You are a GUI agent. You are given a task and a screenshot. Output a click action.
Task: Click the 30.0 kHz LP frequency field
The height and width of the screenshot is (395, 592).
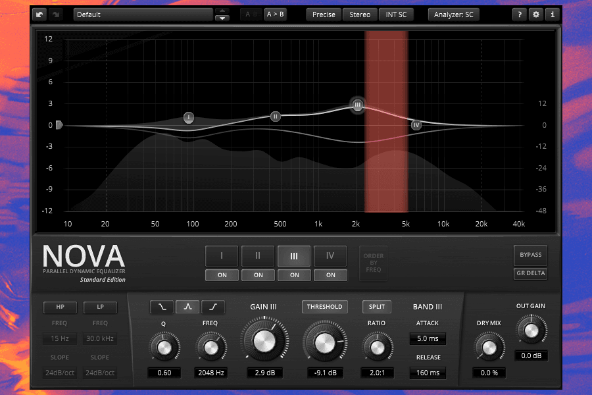coord(100,338)
